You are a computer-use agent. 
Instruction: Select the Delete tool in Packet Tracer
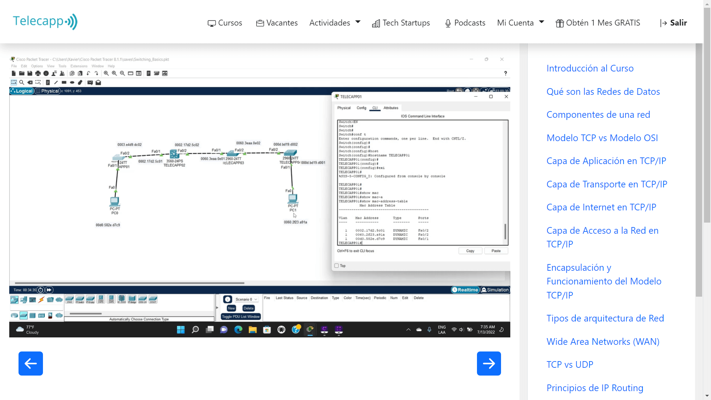pyautogui.click(x=30, y=82)
